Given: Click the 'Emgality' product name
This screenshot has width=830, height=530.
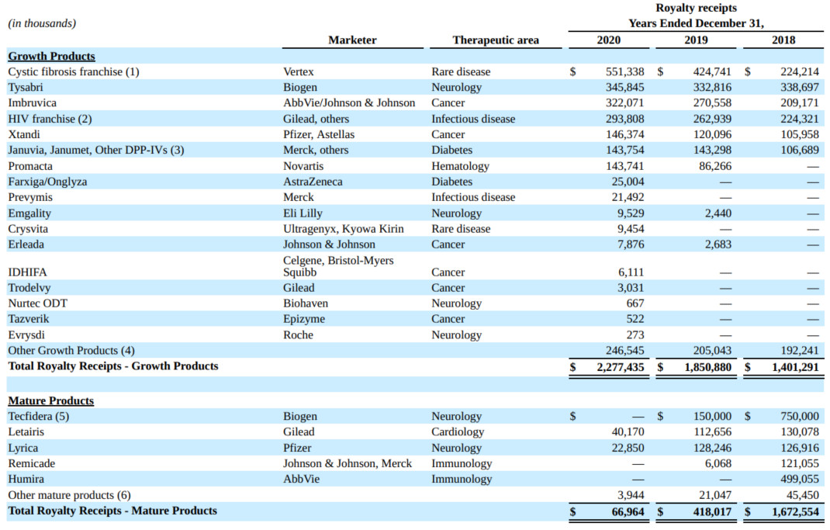Looking at the screenshot, I should point(29,213).
